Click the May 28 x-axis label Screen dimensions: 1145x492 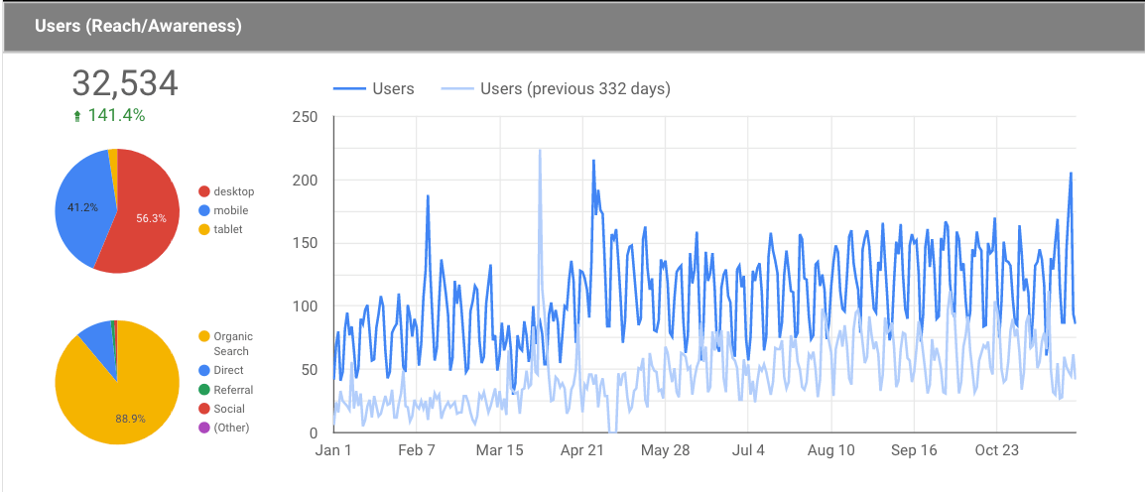(666, 450)
